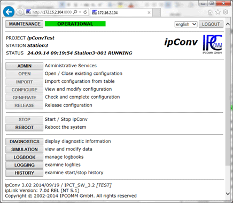Click the IPCOMM GmbH logo
Viewport: 233px width, 203px height.
tap(212, 44)
